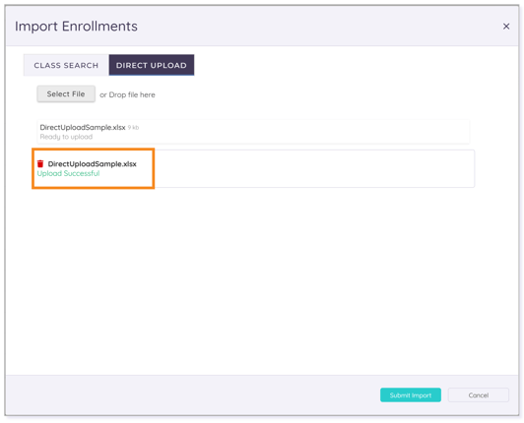Image resolution: width=524 pixels, height=423 pixels.
Task: Click the Import Enrollments dialog title
Action: 76,27
